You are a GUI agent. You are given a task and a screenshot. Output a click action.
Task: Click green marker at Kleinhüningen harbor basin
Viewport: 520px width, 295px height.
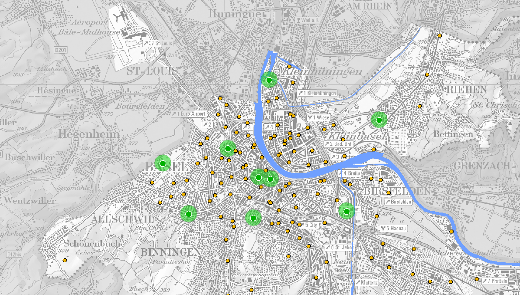pyautogui.click(x=269, y=80)
